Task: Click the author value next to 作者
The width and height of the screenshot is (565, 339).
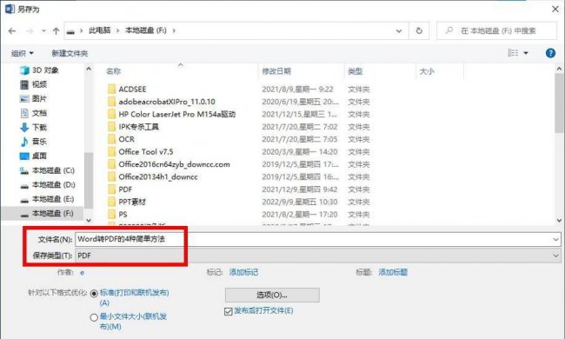Action: (x=83, y=273)
